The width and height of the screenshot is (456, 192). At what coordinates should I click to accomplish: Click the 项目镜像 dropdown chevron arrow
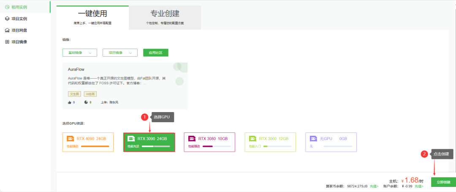(x=130, y=53)
